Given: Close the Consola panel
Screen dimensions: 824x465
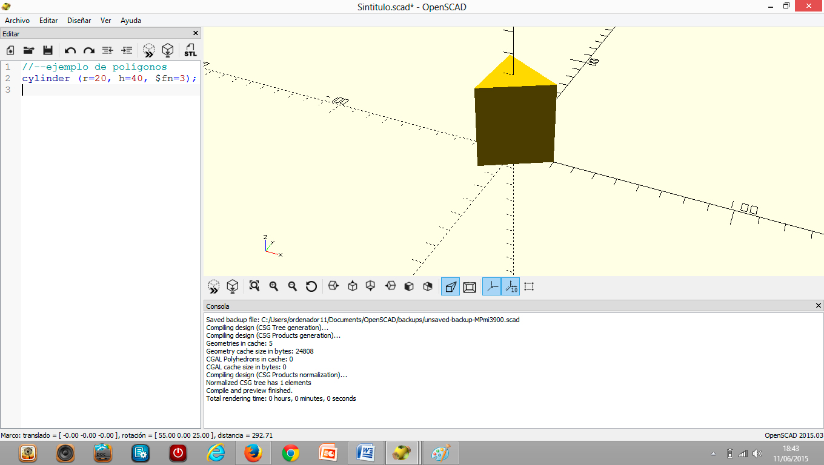Looking at the screenshot, I should point(819,306).
